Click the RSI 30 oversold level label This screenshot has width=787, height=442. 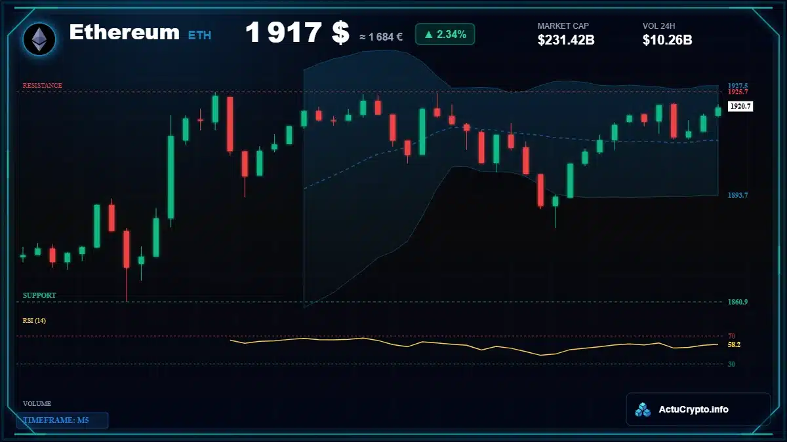(731, 364)
